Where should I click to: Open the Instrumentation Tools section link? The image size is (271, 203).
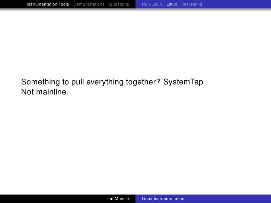click(x=48, y=4)
